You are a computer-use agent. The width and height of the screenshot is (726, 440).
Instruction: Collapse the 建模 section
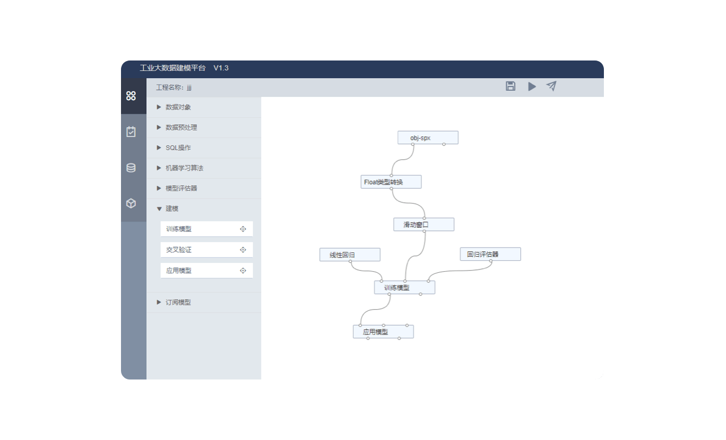(204, 209)
